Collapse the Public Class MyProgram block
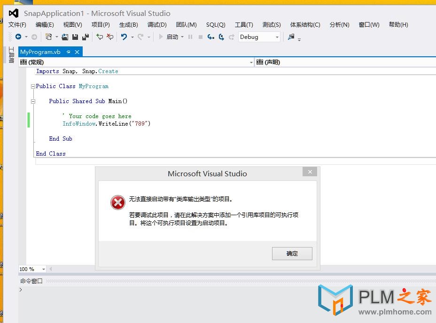 [33, 86]
